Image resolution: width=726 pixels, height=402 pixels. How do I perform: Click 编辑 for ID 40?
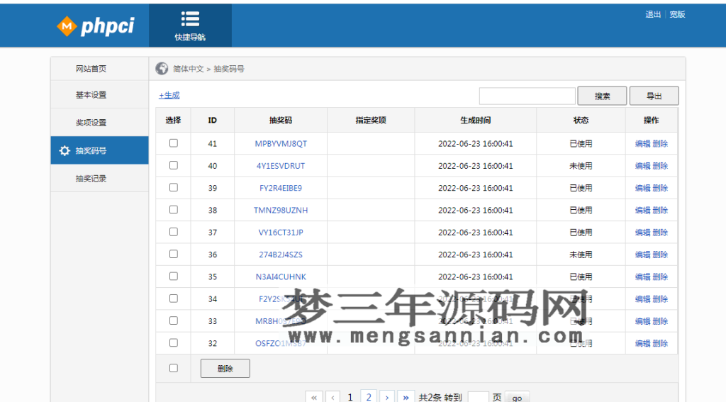pyautogui.click(x=642, y=166)
